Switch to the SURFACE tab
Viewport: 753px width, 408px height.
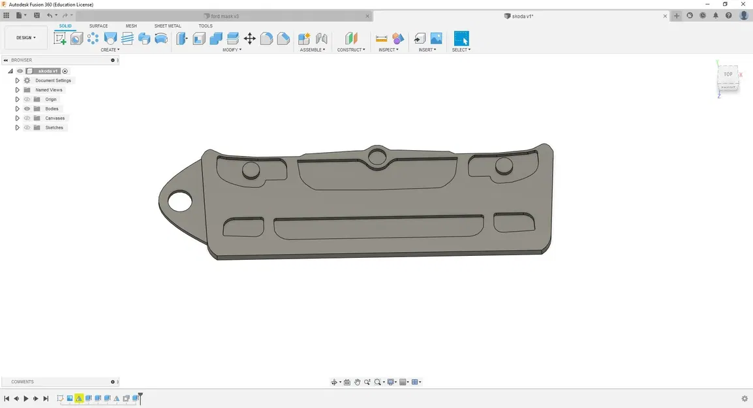99,26
